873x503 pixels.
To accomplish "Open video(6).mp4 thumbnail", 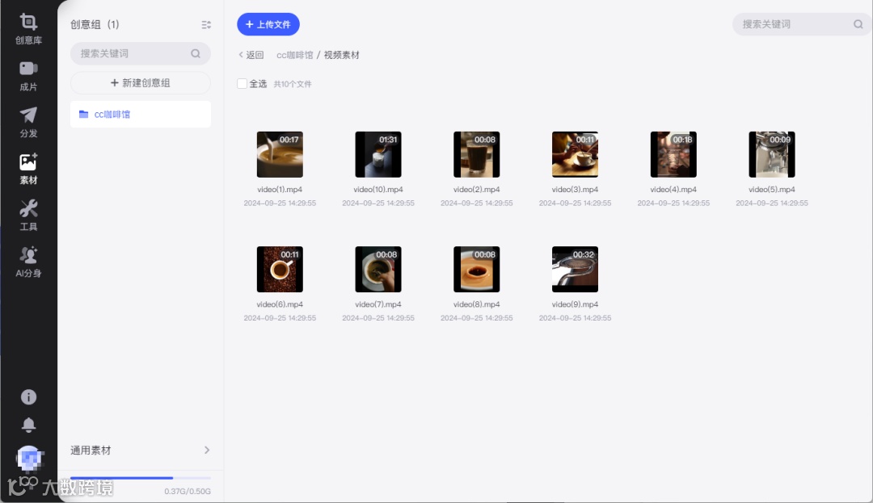I will point(280,270).
